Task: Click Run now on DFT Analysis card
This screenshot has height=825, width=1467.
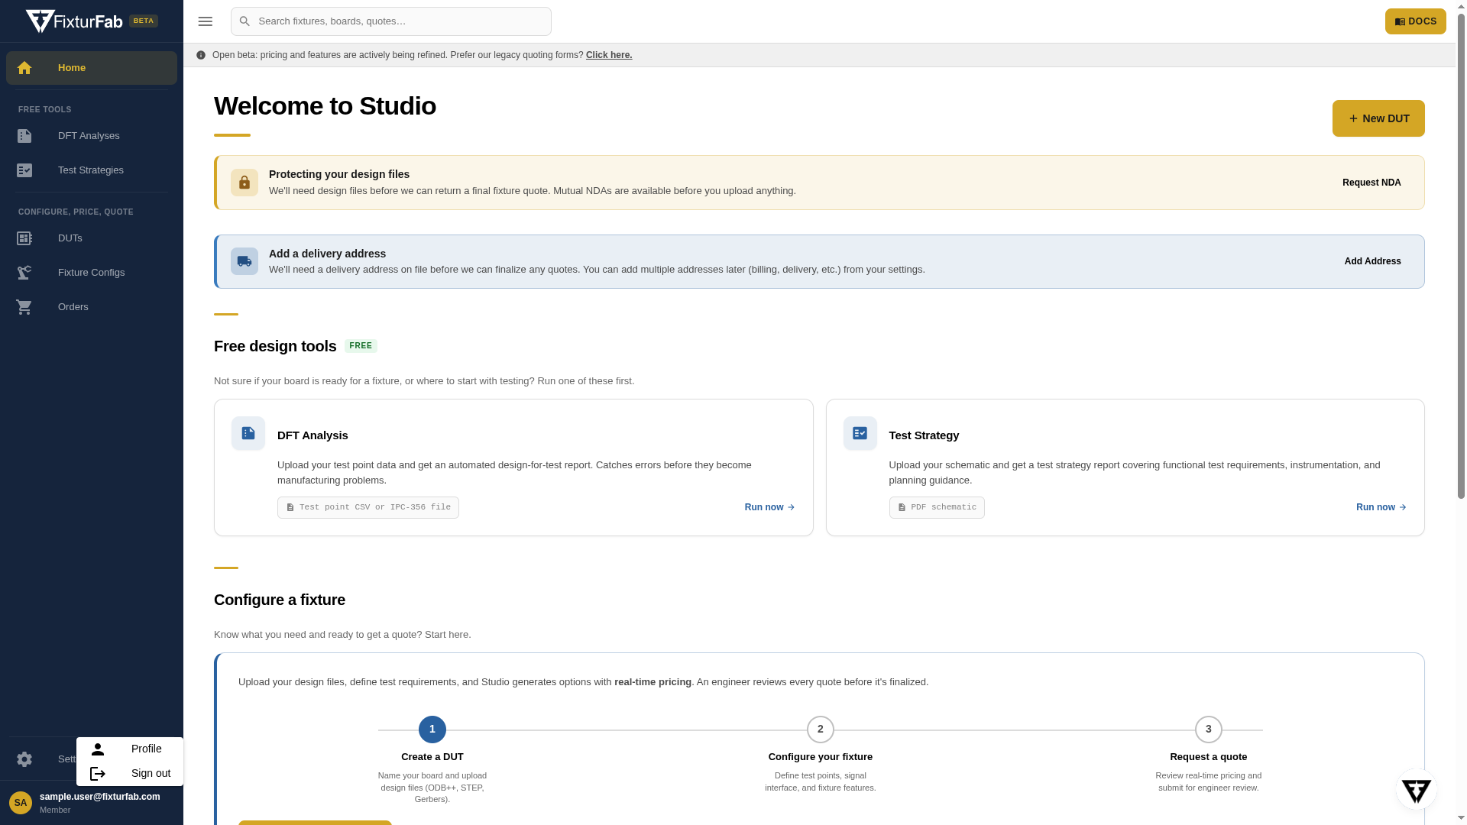Action: [770, 507]
